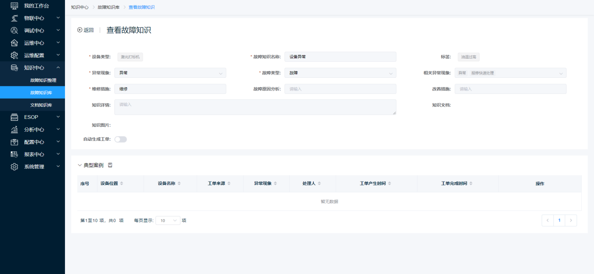This screenshot has width=594, height=274.
Task: Click the 报表中心 report icon
Action: point(14,154)
